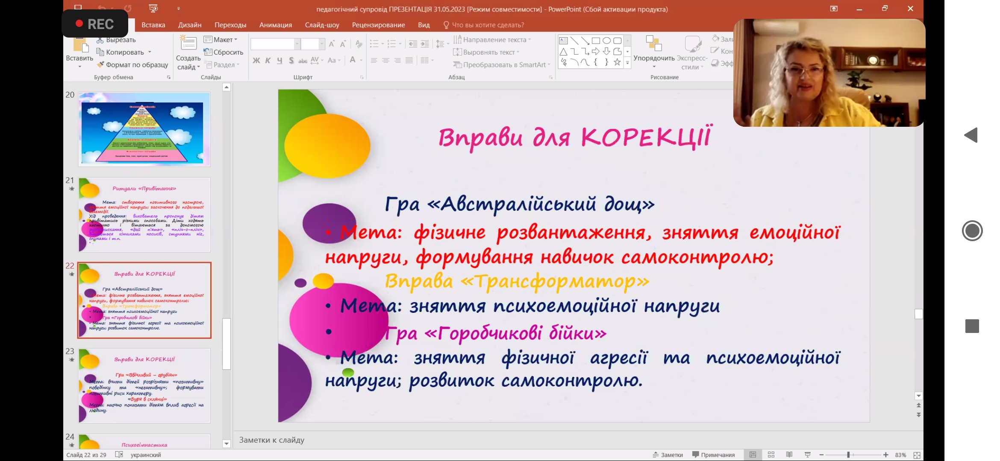1000x461 pixels.
Task: Click Формат по образцу button
Action: pyautogui.click(x=132, y=65)
